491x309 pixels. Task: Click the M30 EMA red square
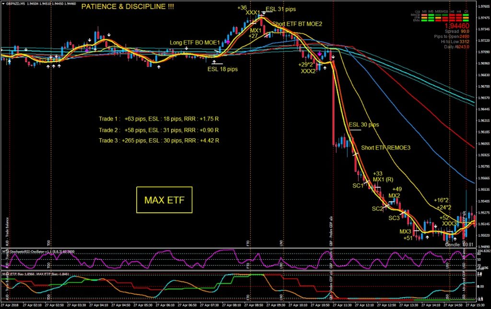tap(444, 21)
